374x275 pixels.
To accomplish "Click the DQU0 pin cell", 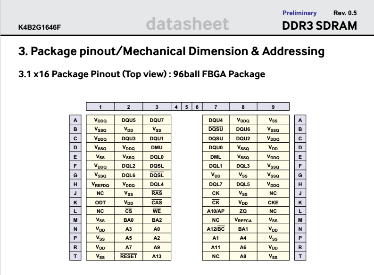I will (216, 147).
